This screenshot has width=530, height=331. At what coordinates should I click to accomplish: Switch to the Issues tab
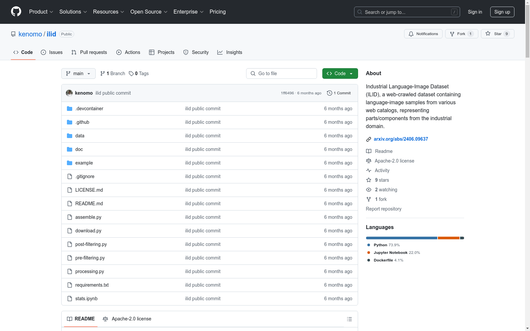pyautogui.click(x=52, y=52)
